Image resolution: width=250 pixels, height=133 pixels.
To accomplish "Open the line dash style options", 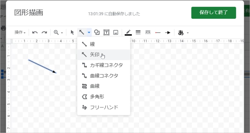I will click(x=148, y=33).
